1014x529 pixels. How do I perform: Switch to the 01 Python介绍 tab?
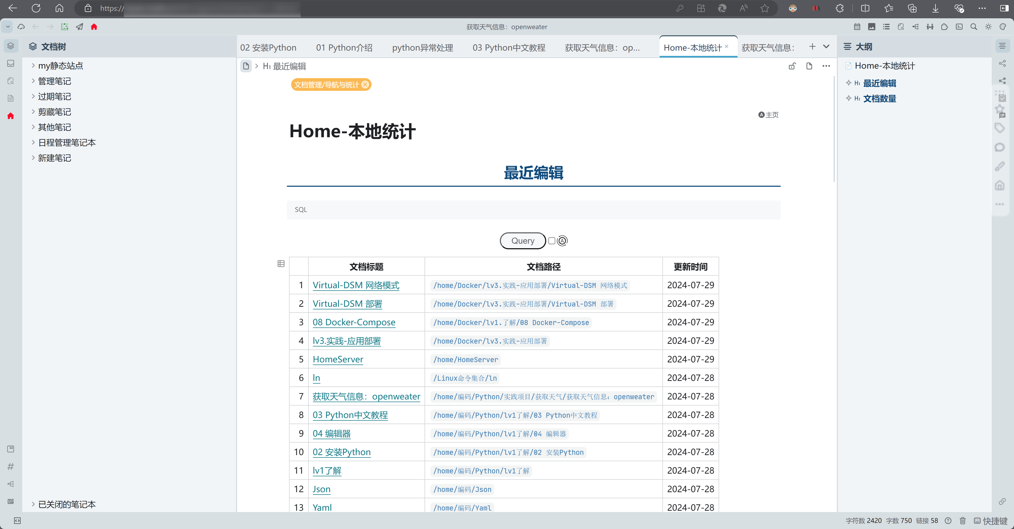click(344, 48)
